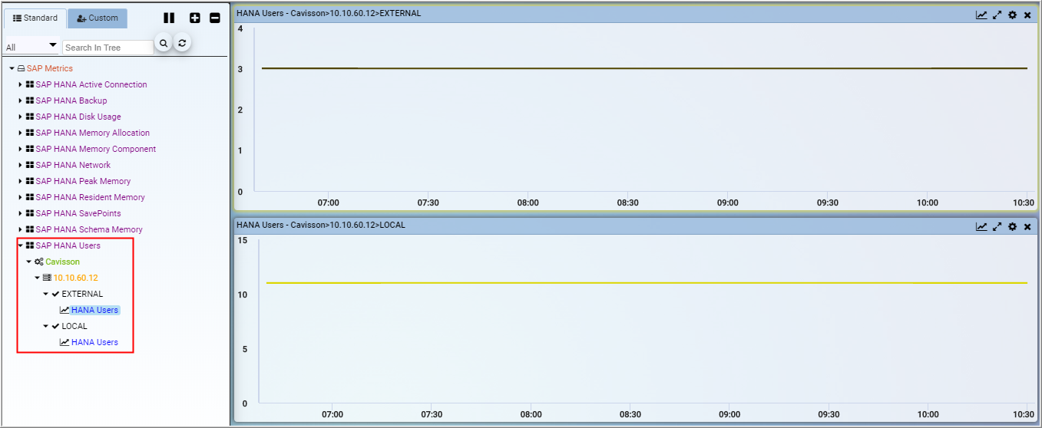Viewport: 1042px width, 428px height.
Task: Click grid icon of SAP HANA Users
Action: click(x=29, y=246)
